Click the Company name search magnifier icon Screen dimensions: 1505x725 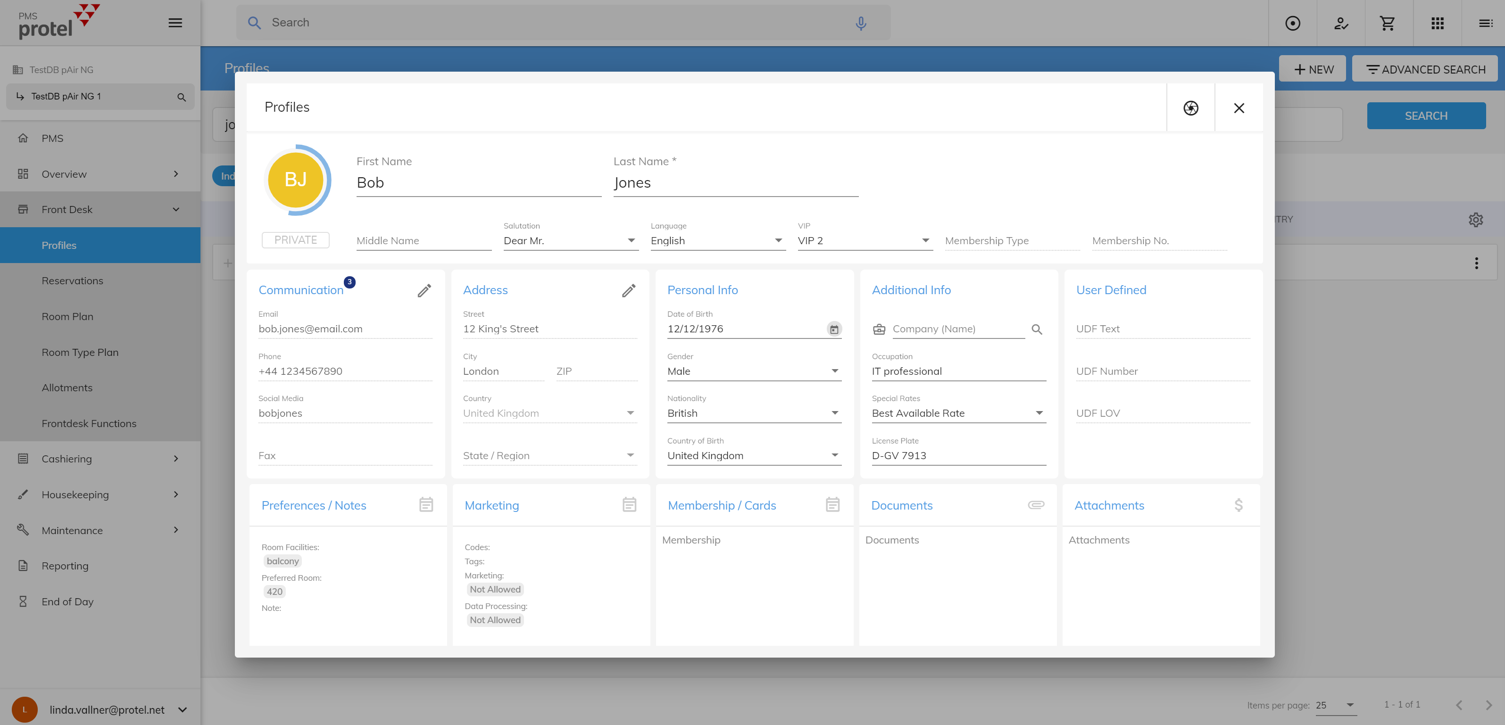[1037, 329]
